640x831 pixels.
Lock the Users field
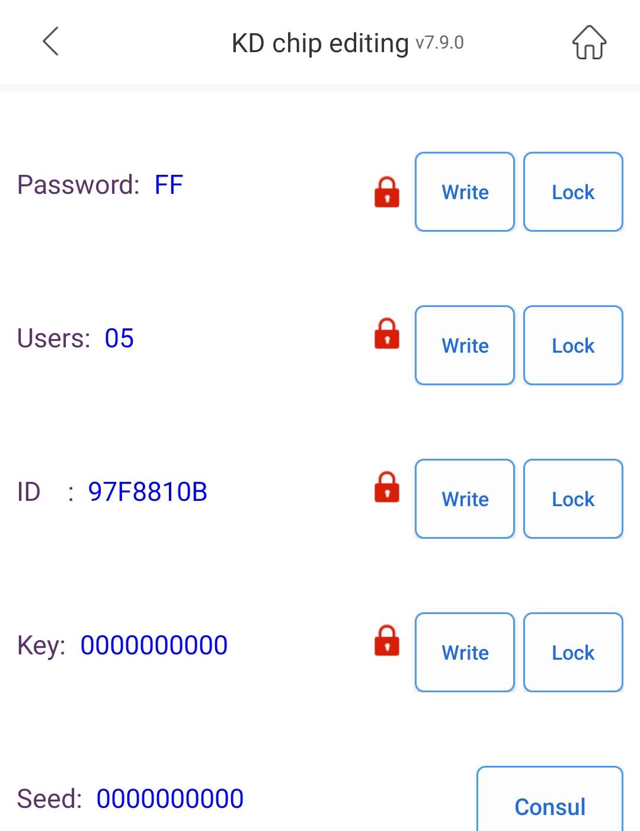[573, 346]
